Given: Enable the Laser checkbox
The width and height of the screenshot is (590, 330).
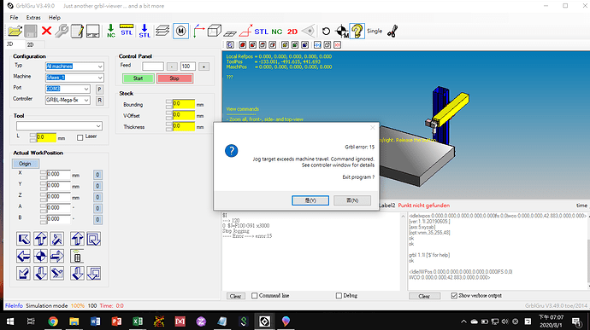Looking at the screenshot, I should 80,138.
